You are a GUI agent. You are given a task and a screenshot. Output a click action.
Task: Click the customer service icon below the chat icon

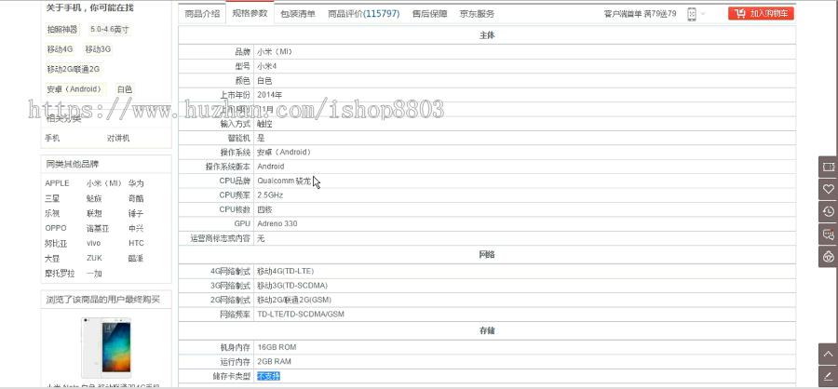click(828, 257)
